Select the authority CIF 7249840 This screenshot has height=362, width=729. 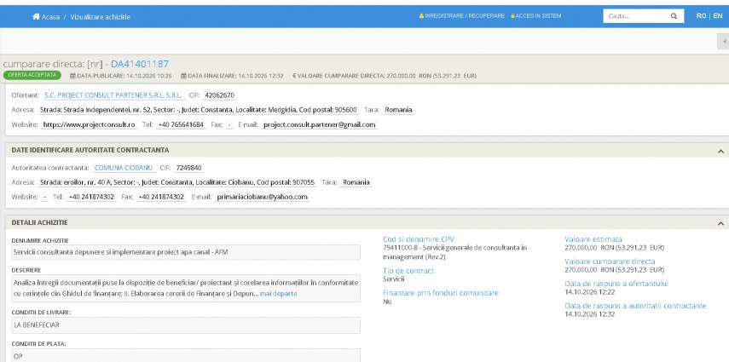(x=189, y=168)
